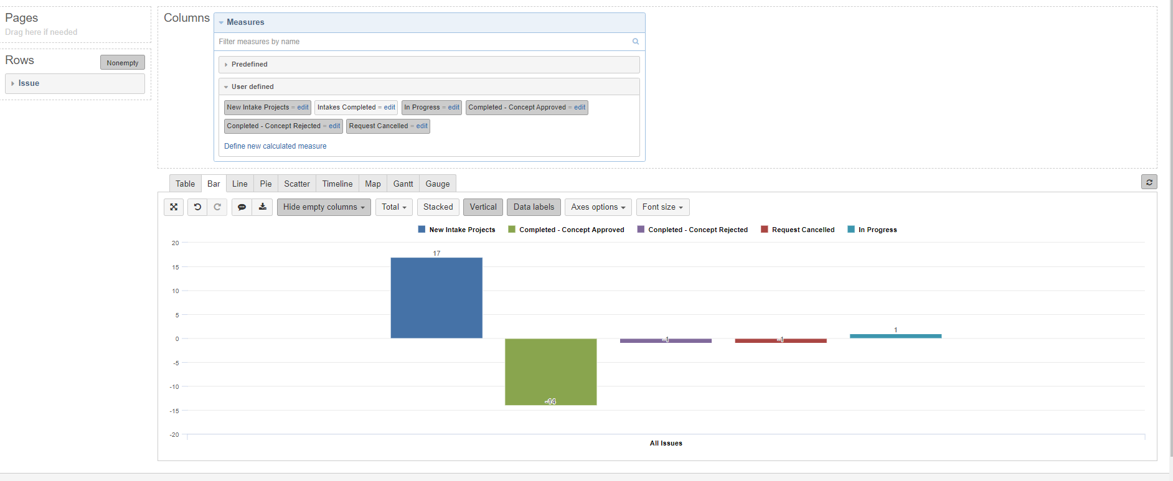Screen dimensions: 1173x481
Task: Switch to the Line tab
Action: pos(240,184)
